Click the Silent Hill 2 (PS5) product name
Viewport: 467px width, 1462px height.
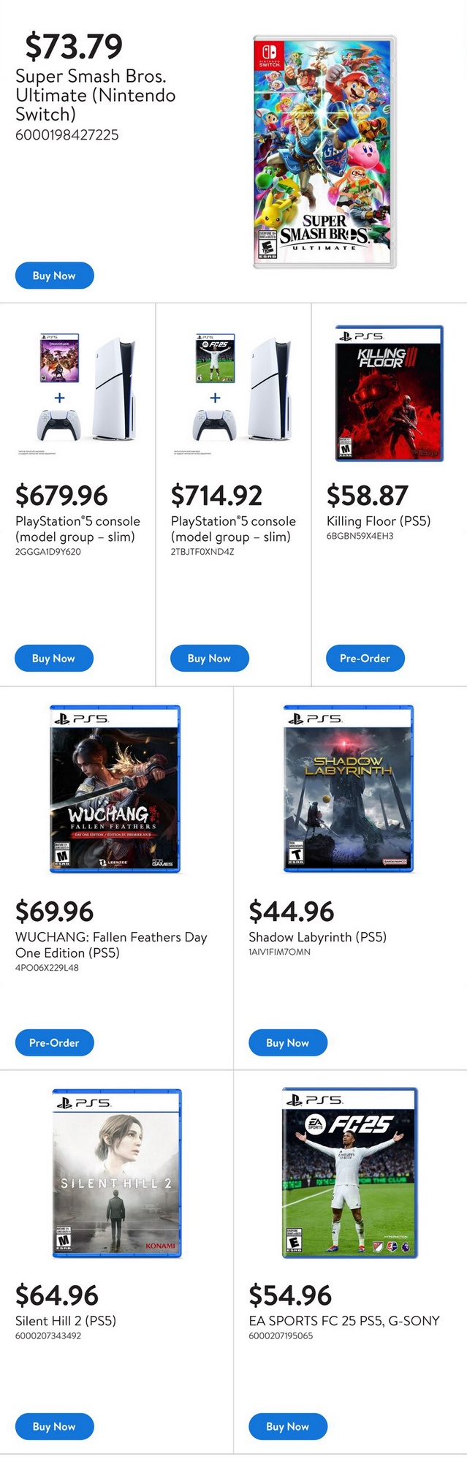[x=66, y=1321]
